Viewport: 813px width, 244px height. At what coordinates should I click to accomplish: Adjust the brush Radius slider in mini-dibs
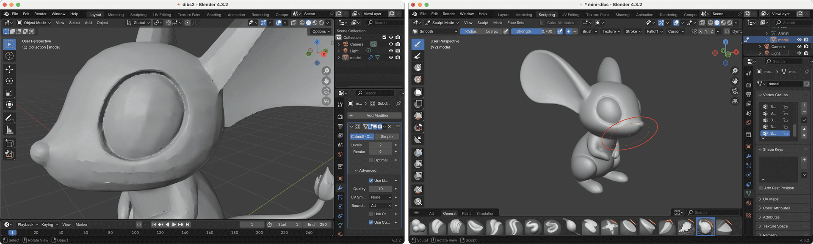481,32
